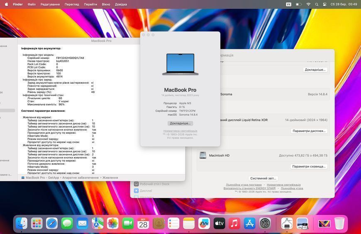Open Нормативна сертифікація link in System Settings
The height and width of the screenshot is (234, 361).
click(x=284, y=185)
